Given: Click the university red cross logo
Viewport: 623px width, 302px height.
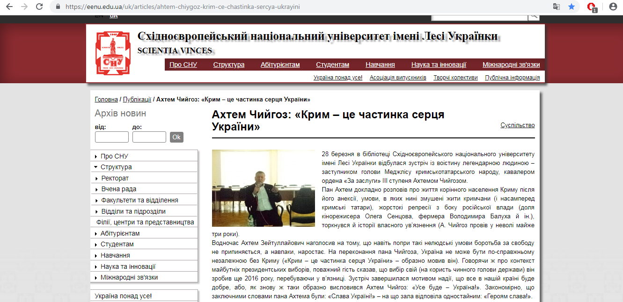Looking at the screenshot, I should (112, 53).
